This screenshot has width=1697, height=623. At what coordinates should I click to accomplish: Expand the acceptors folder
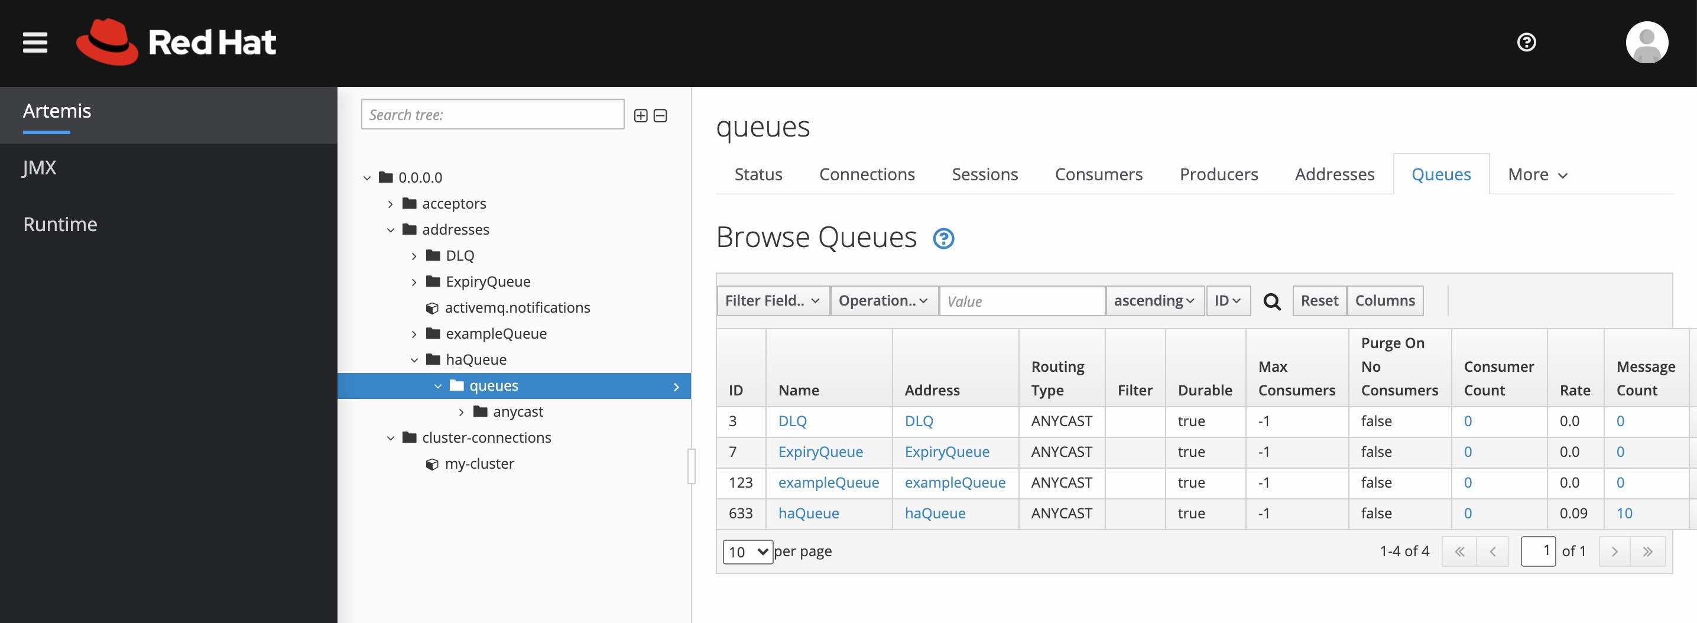[391, 204]
